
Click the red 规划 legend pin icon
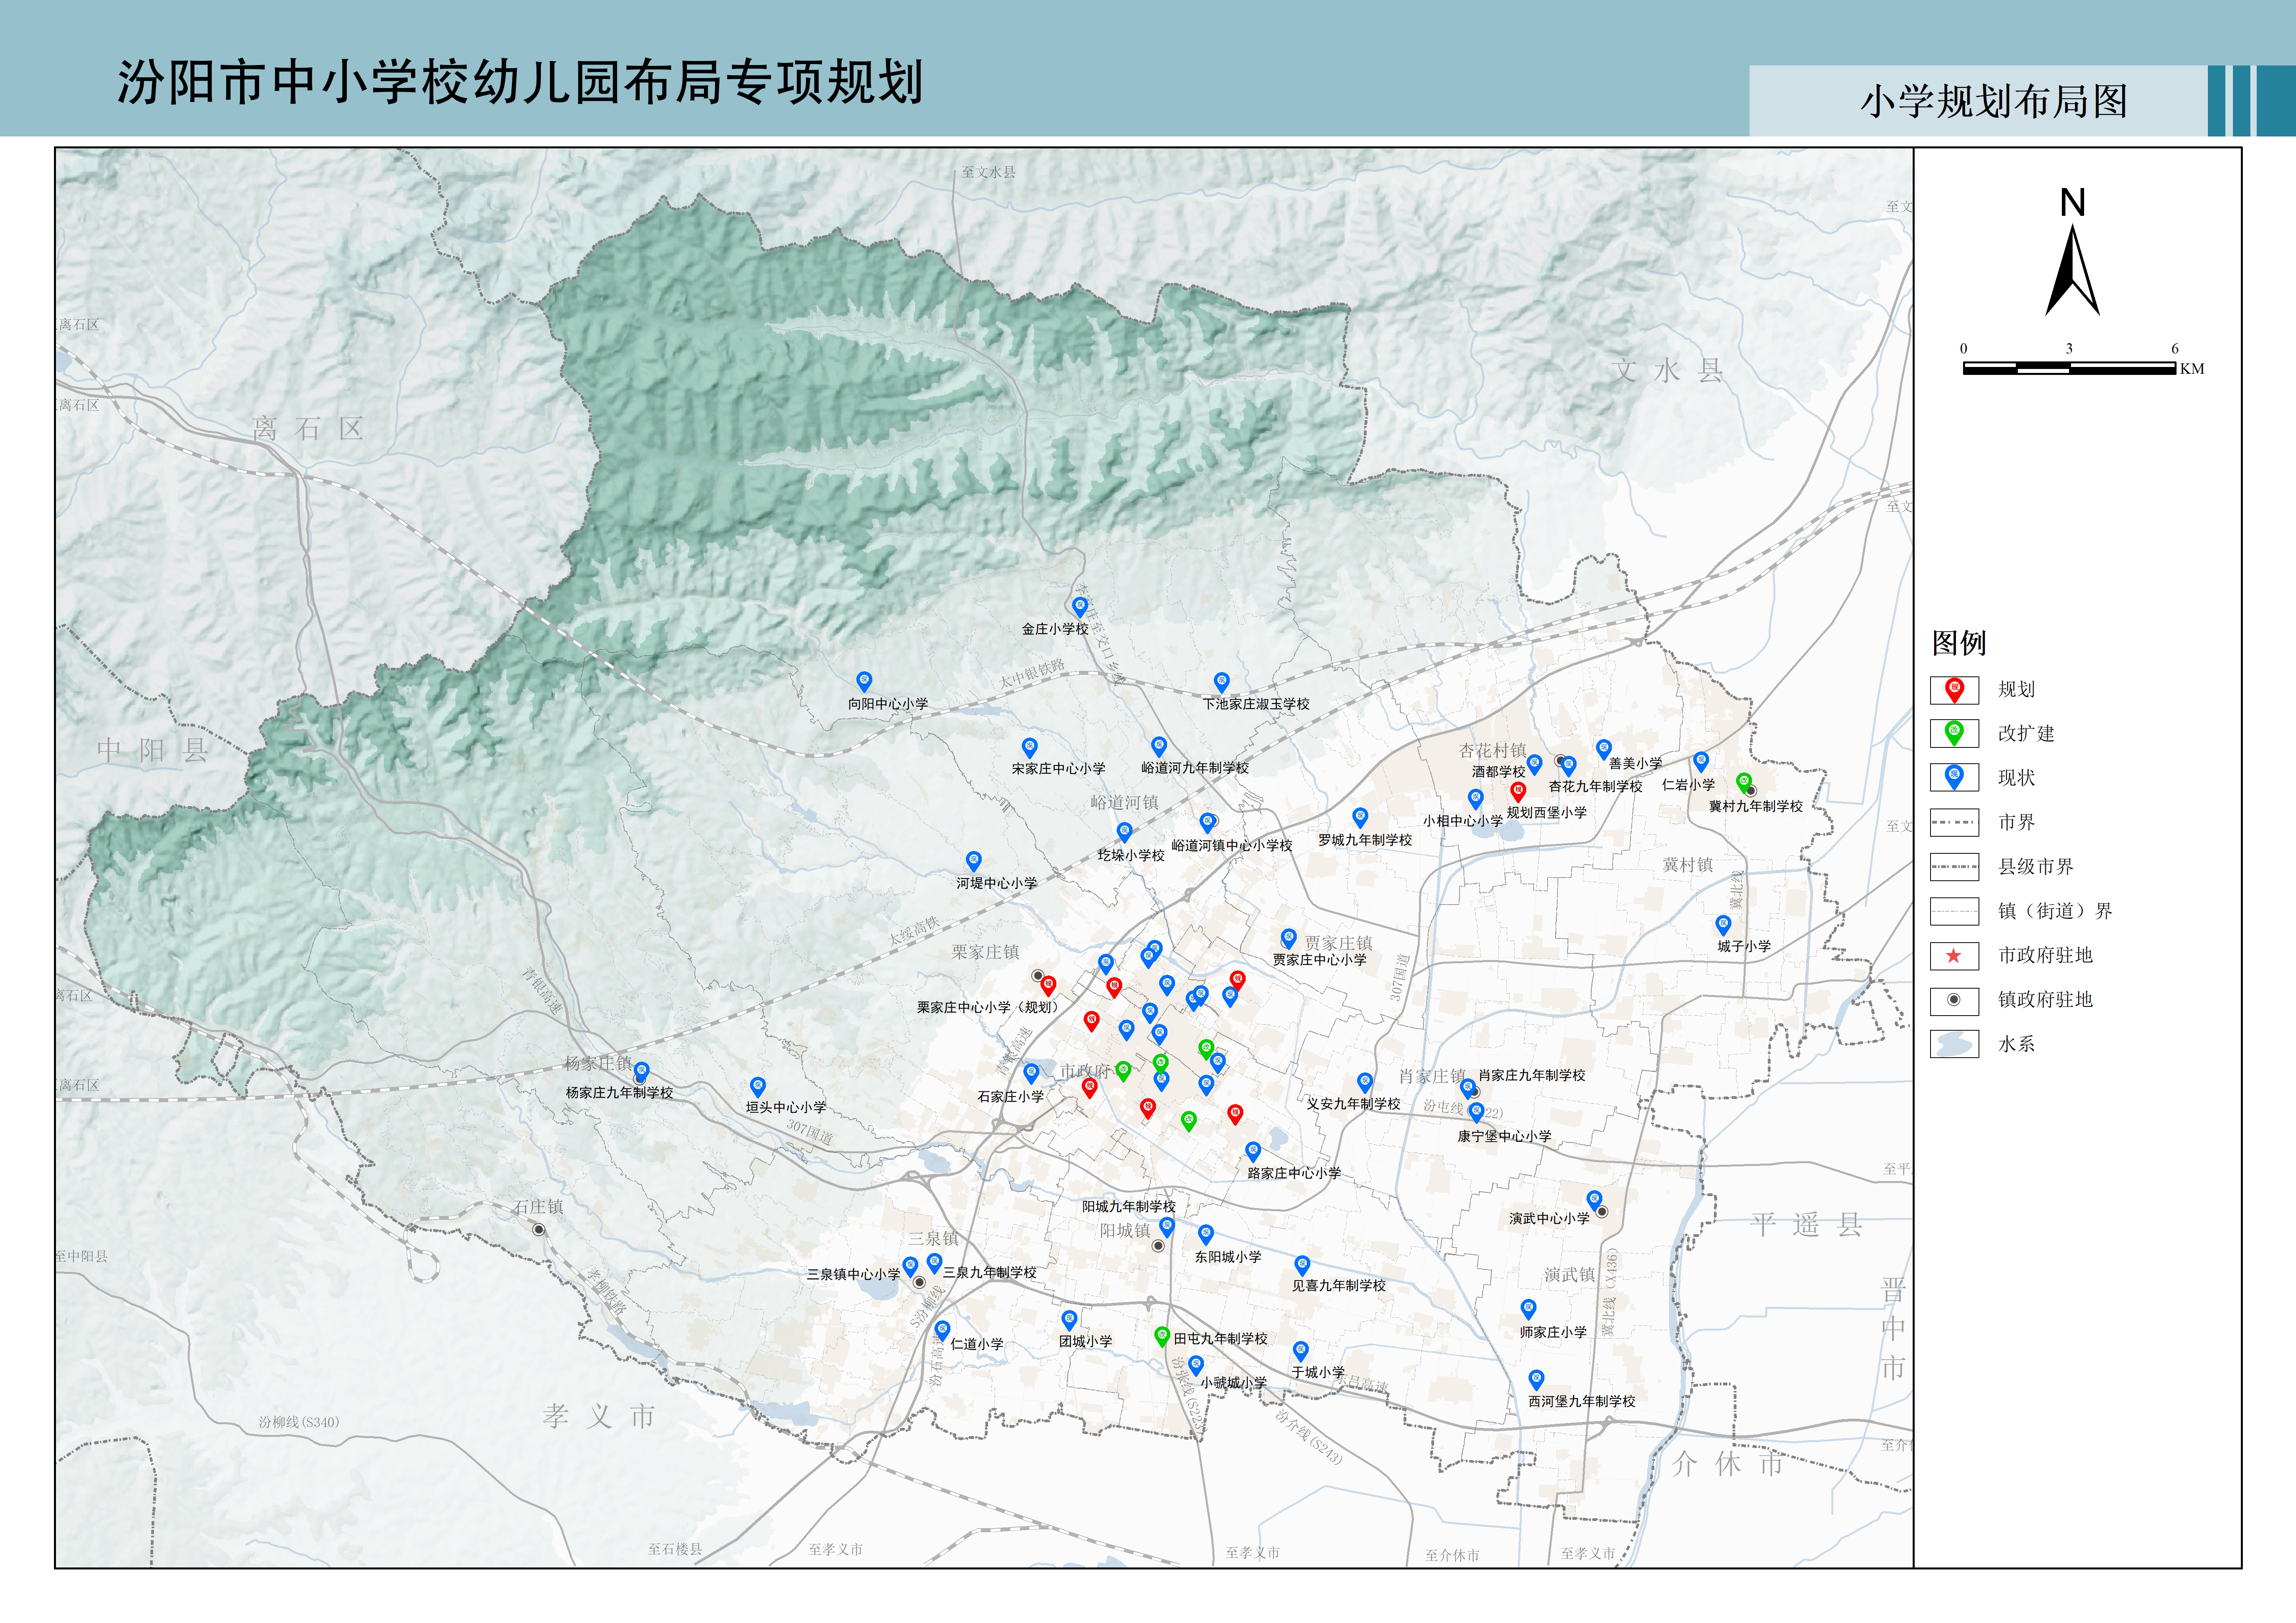pyautogui.click(x=1953, y=690)
